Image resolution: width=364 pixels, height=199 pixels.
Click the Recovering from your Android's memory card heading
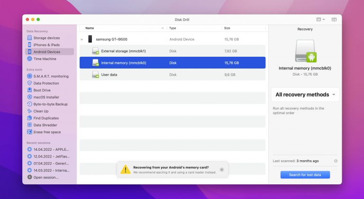(x=171, y=167)
